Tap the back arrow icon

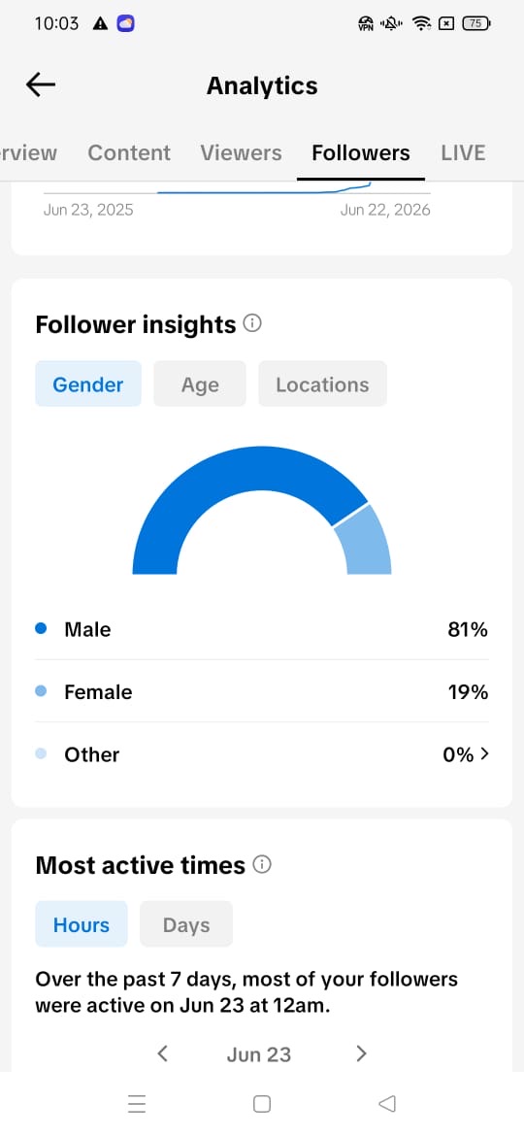coord(41,84)
